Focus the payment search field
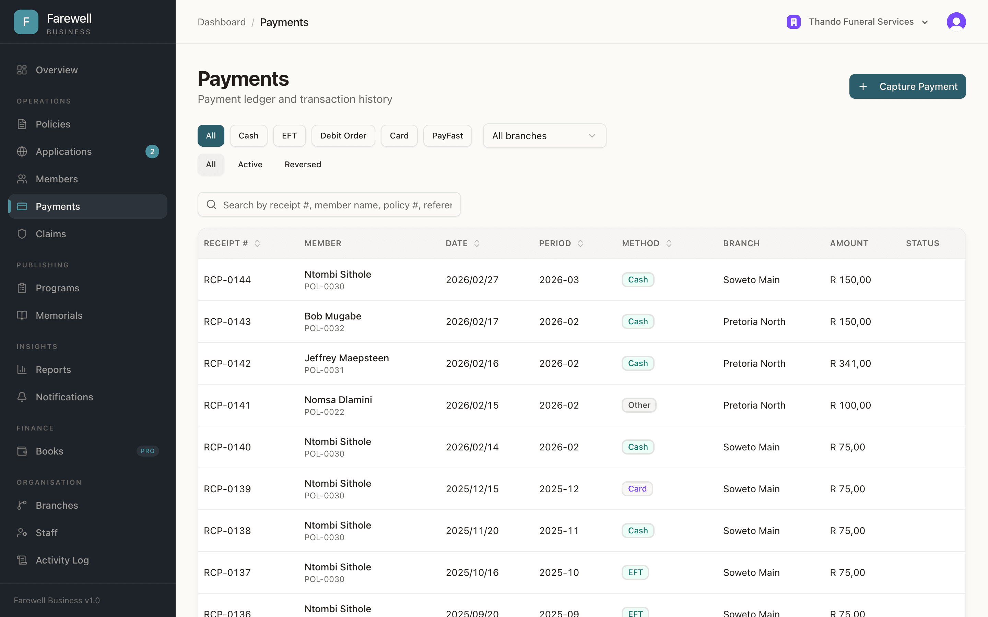 pos(329,204)
